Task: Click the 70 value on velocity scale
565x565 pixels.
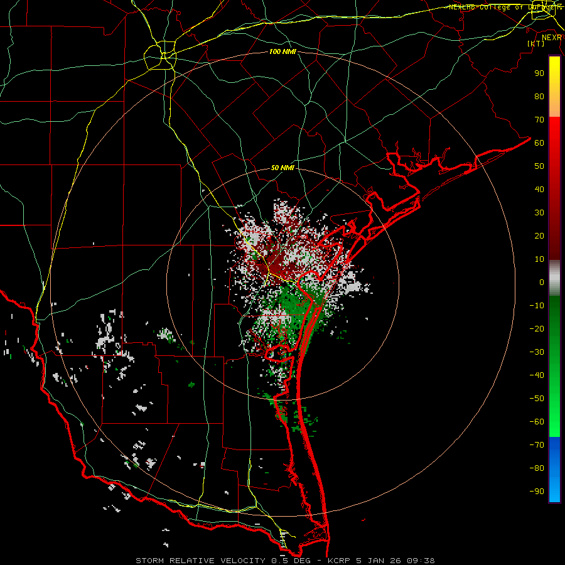Action: (x=539, y=120)
